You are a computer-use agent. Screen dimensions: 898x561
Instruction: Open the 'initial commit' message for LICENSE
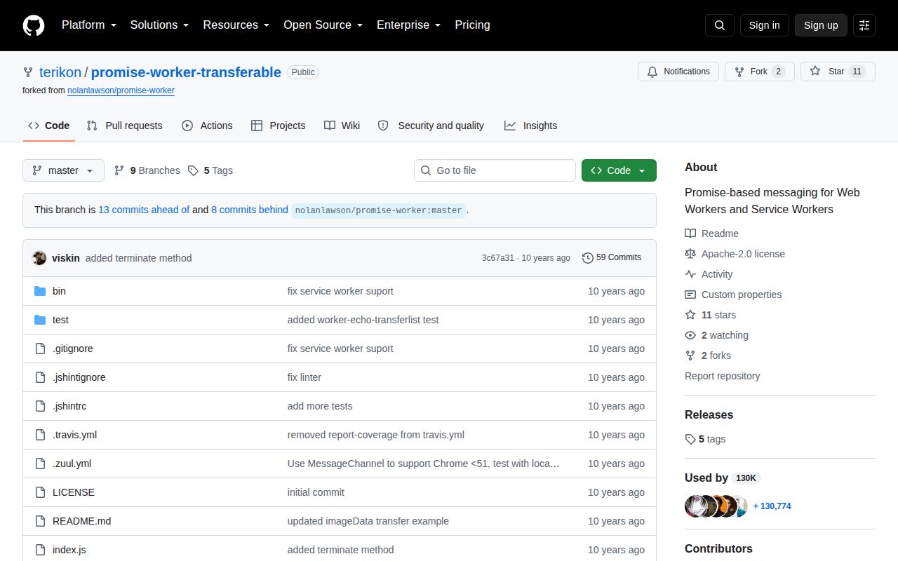click(316, 492)
